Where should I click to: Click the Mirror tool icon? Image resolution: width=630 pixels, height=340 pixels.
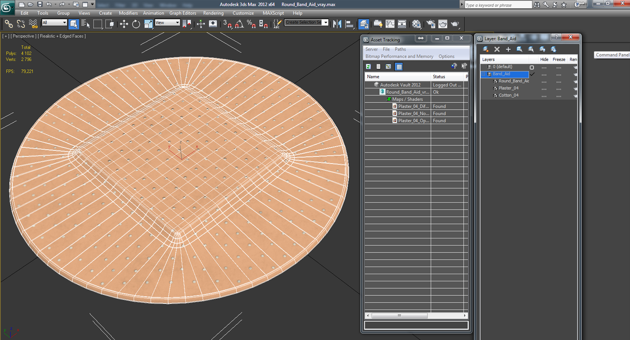(x=338, y=24)
